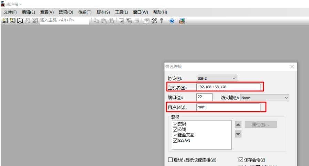Click the 快速连接 dialog title text
309x166 pixels.
coord(173,66)
